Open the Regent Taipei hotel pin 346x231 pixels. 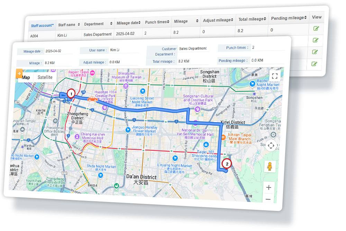click(92, 73)
